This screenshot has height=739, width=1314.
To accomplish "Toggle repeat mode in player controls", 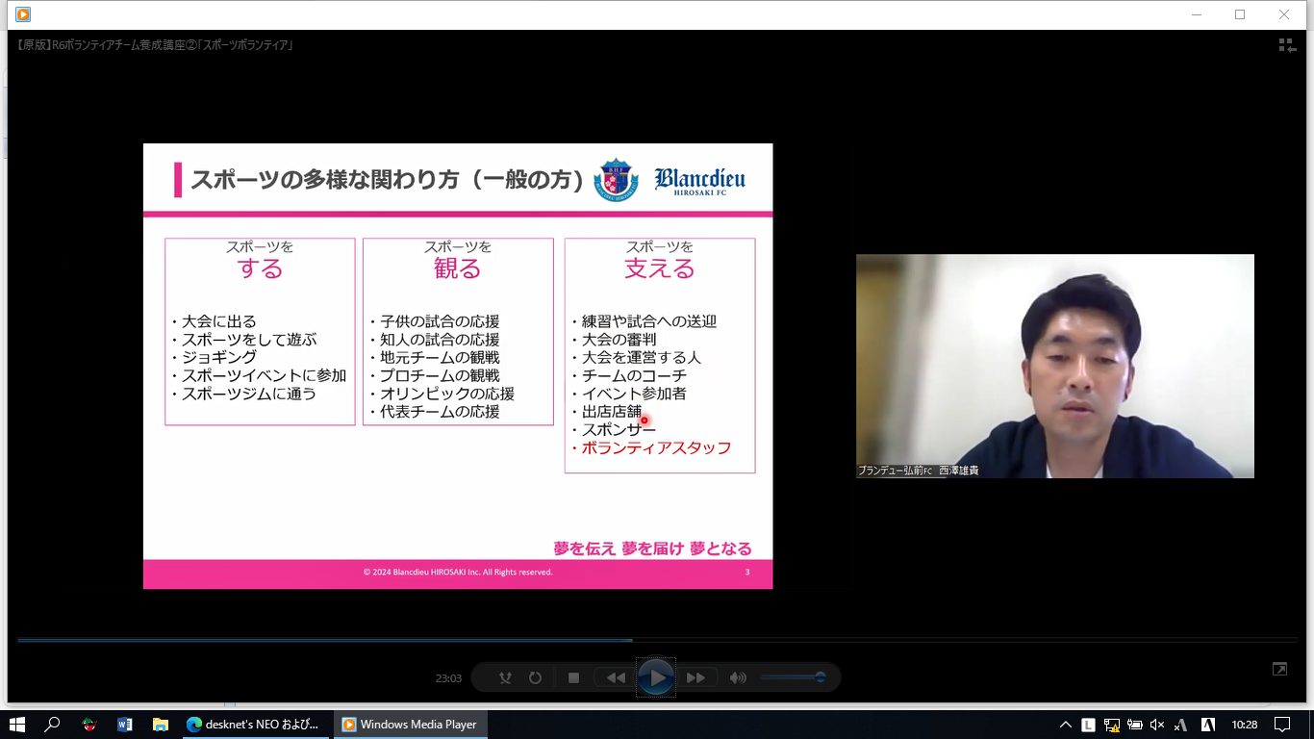I will 535,677.
